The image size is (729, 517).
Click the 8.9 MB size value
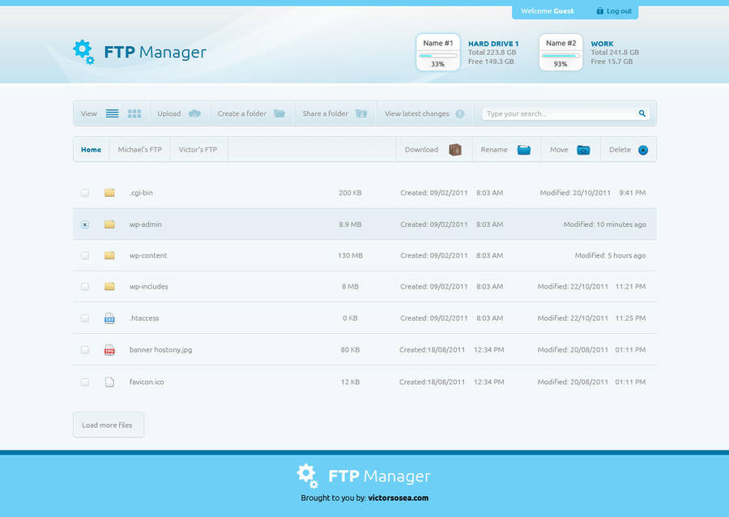coord(350,224)
